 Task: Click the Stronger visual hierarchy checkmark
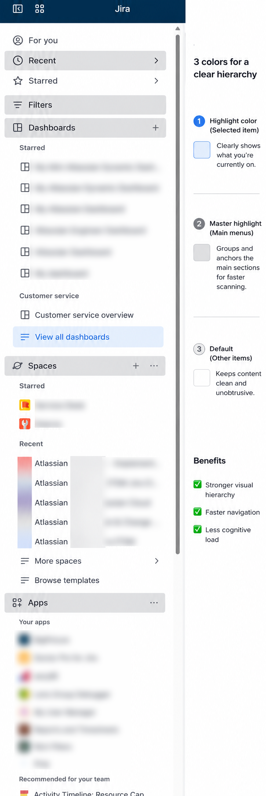pyautogui.click(x=197, y=485)
